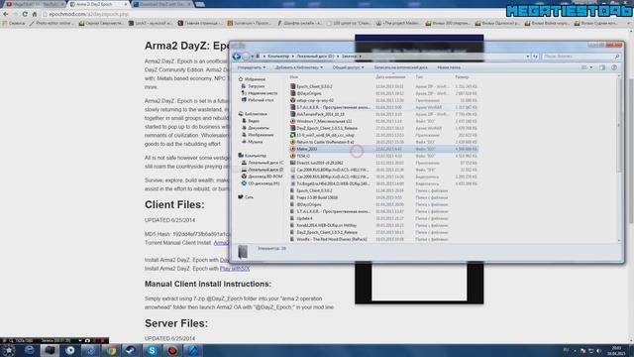The height and width of the screenshot is (357, 634).
Task: Click Burn to optical disc button
Action: [400, 67]
